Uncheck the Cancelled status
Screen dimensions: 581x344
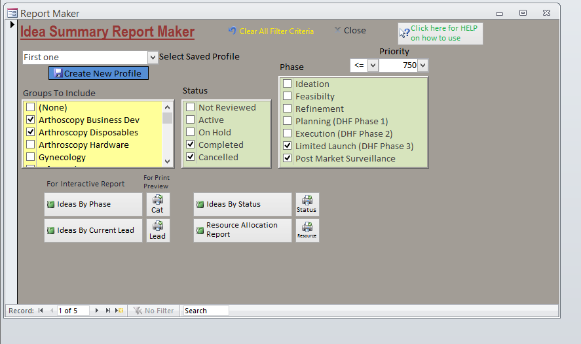click(x=191, y=157)
